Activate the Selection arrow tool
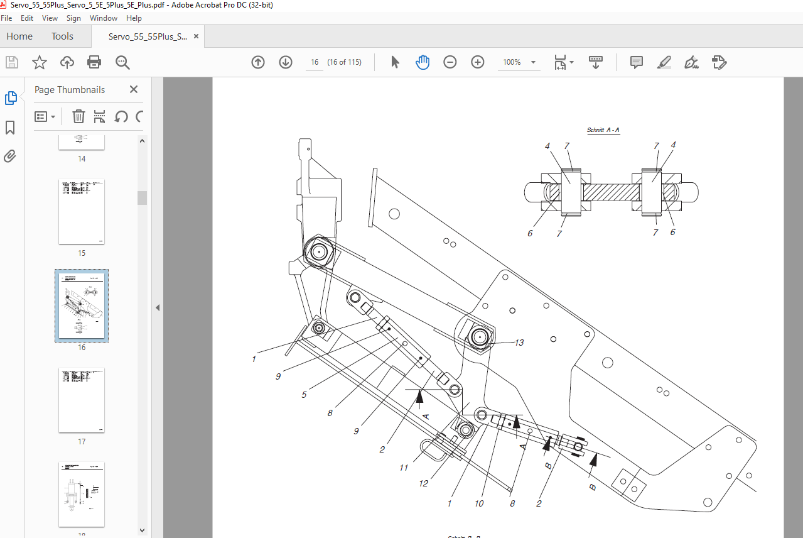803x538 pixels. click(x=395, y=62)
